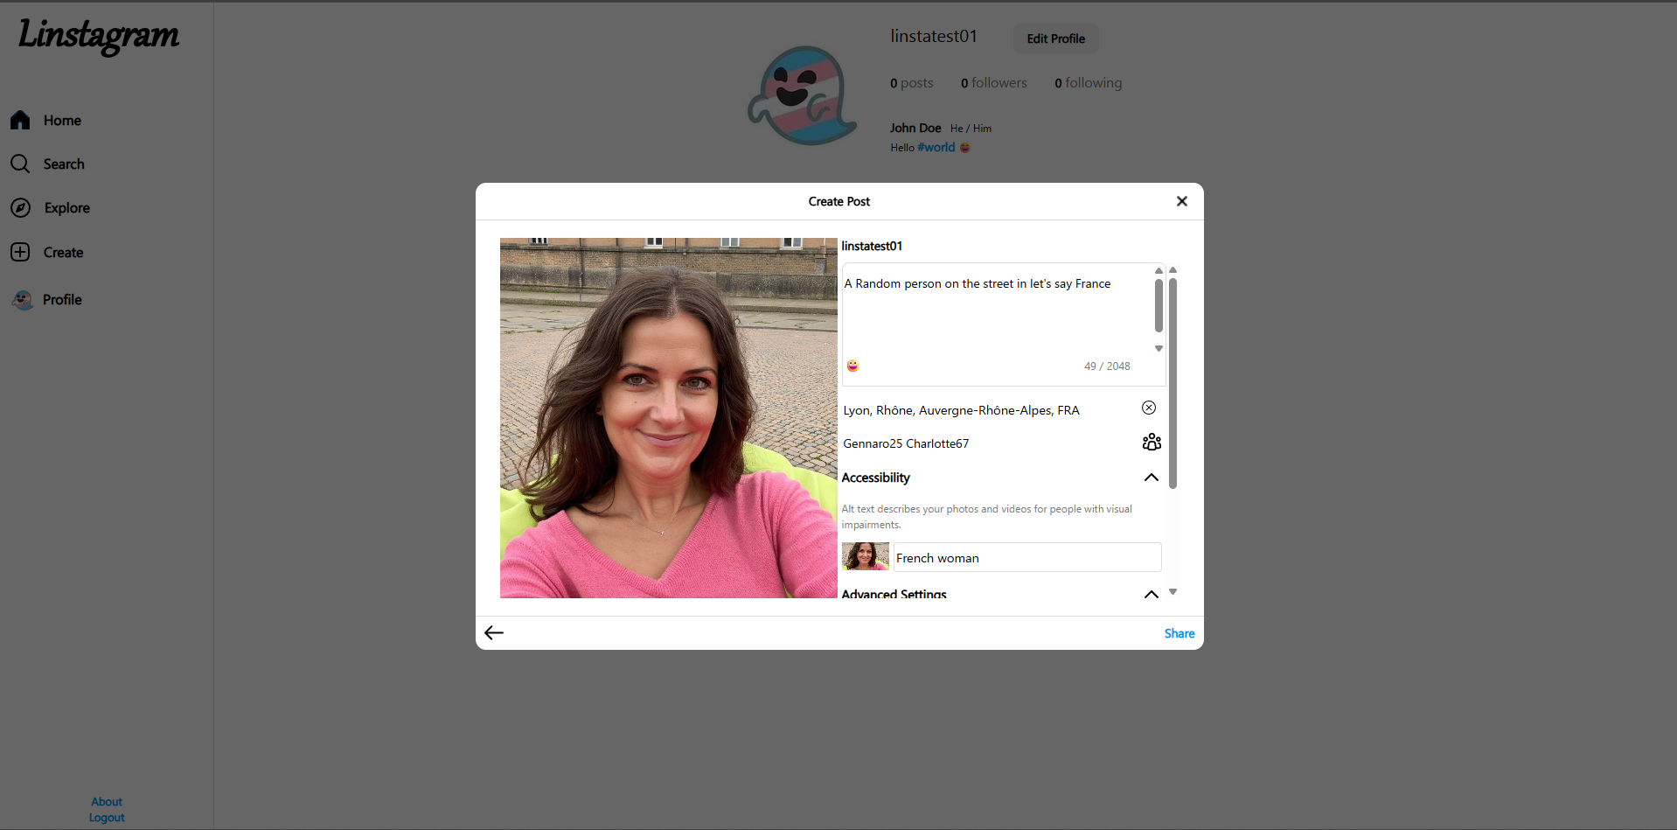Image resolution: width=1677 pixels, height=830 pixels.
Task: Share the post
Action: [1179, 633]
